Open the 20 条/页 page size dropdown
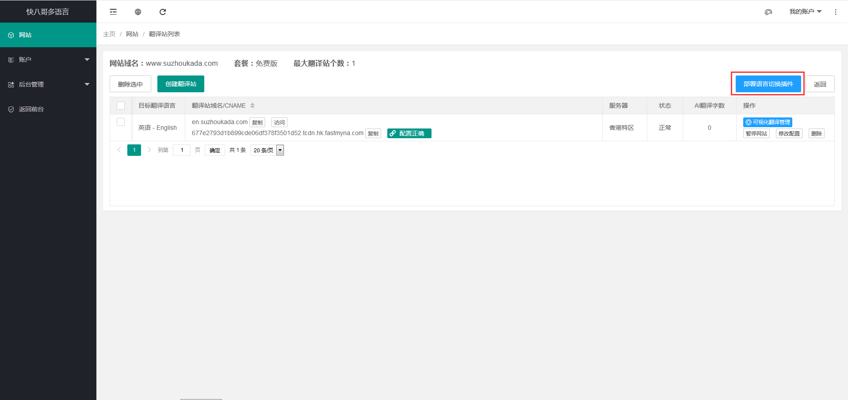Viewport: 848px width, 400px height. point(267,150)
